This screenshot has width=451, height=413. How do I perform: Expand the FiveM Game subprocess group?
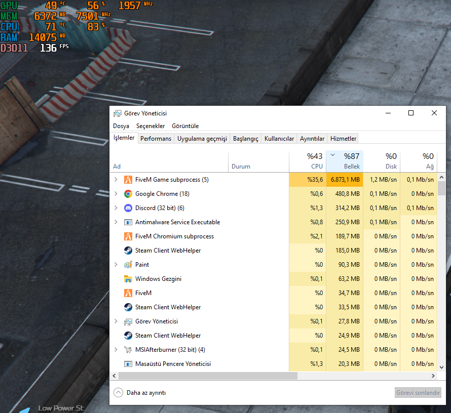point(116,180)
